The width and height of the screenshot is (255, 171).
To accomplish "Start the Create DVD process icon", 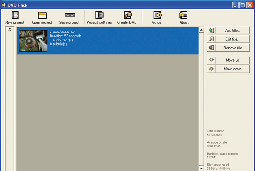I will (x=127, y=15).
